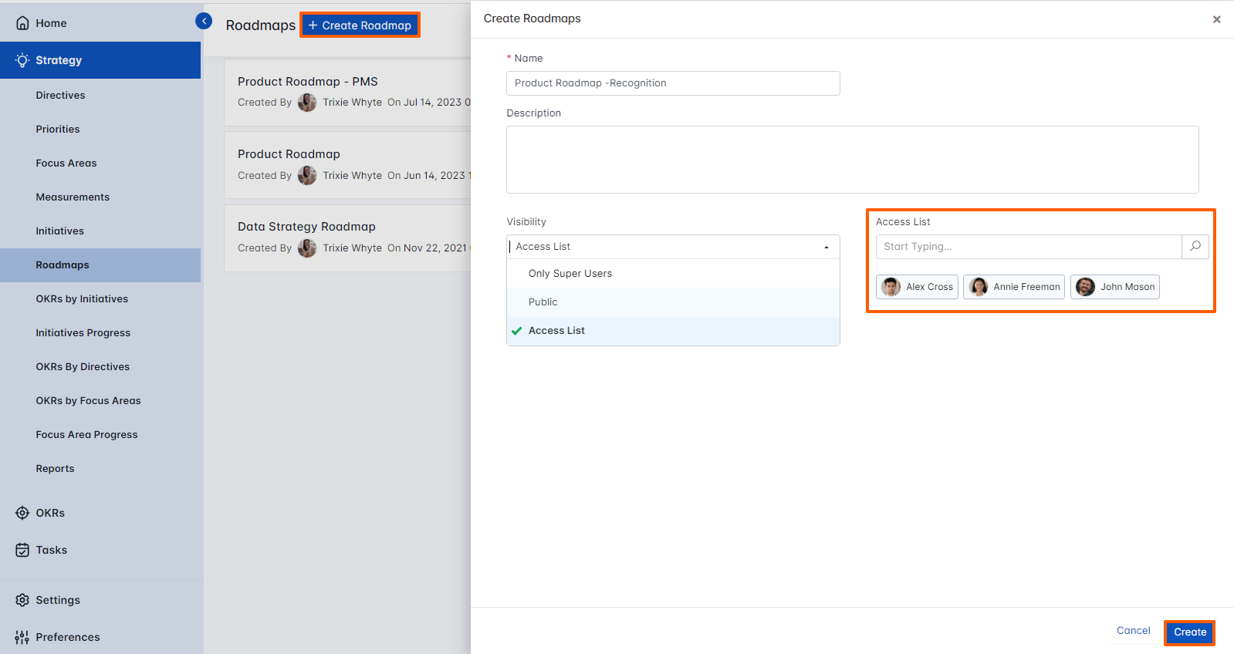
Task: Click the Access List search magnifier
Action: [x=1195, y=247]
